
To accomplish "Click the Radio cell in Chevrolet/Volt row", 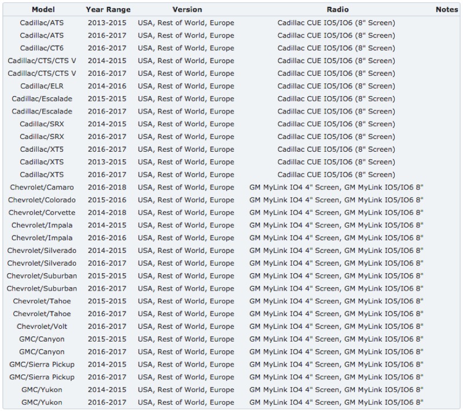I will [x=336, y=326].
